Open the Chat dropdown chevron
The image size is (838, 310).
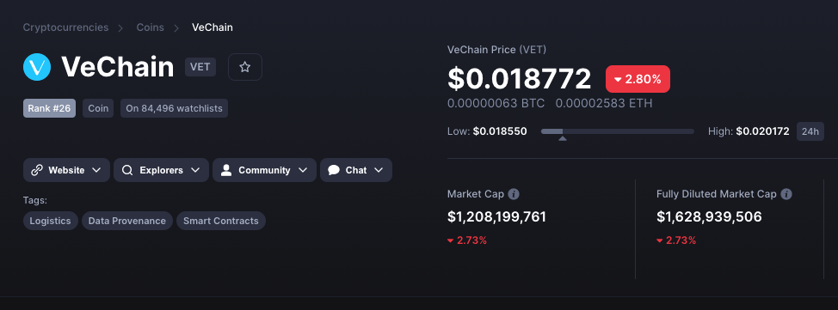point(379,170)
